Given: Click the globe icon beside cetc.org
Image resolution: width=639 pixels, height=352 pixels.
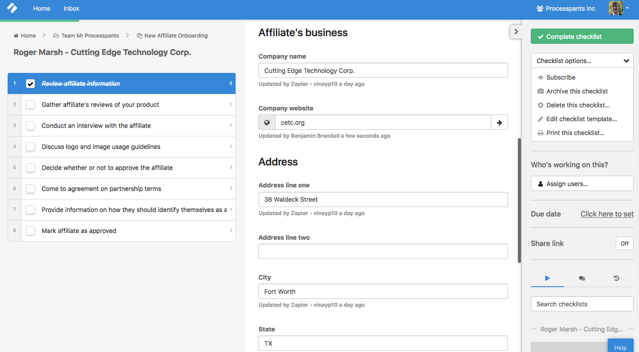Looking at the screenshot, I should (267, 122).
